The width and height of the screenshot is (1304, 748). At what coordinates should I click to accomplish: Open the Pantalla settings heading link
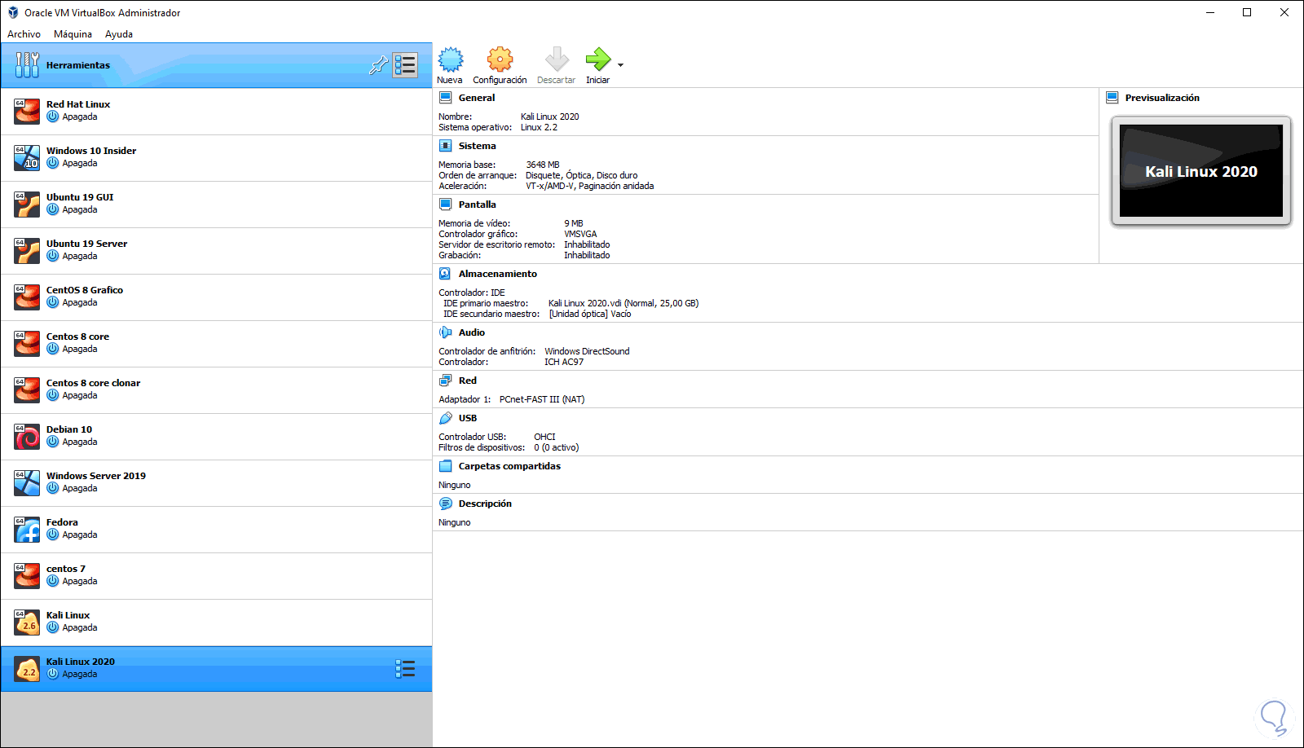click(x=477, y=205)
